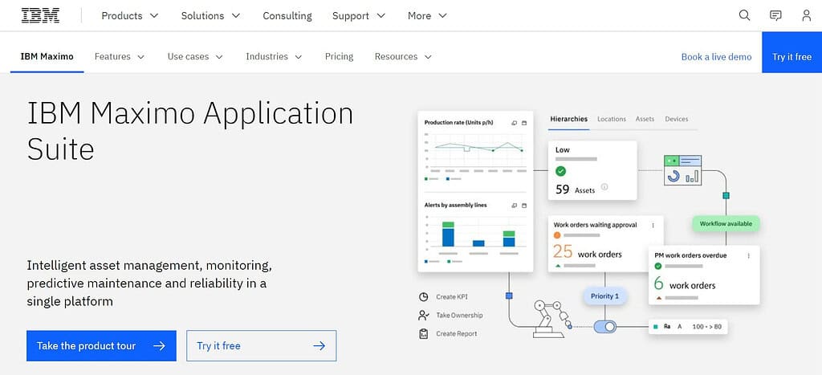Expand the Industries dropdown
The height and width of the screenshot is (375, 822).
click(275, 57)
